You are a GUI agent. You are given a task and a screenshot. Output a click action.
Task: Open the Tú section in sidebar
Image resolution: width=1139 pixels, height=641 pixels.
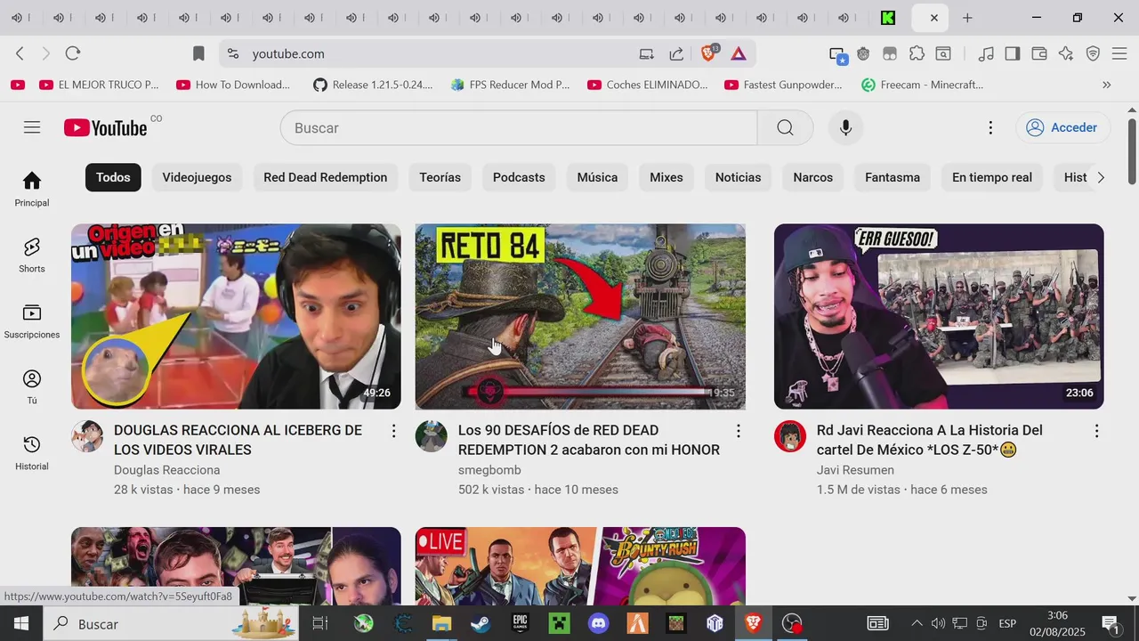32,386
